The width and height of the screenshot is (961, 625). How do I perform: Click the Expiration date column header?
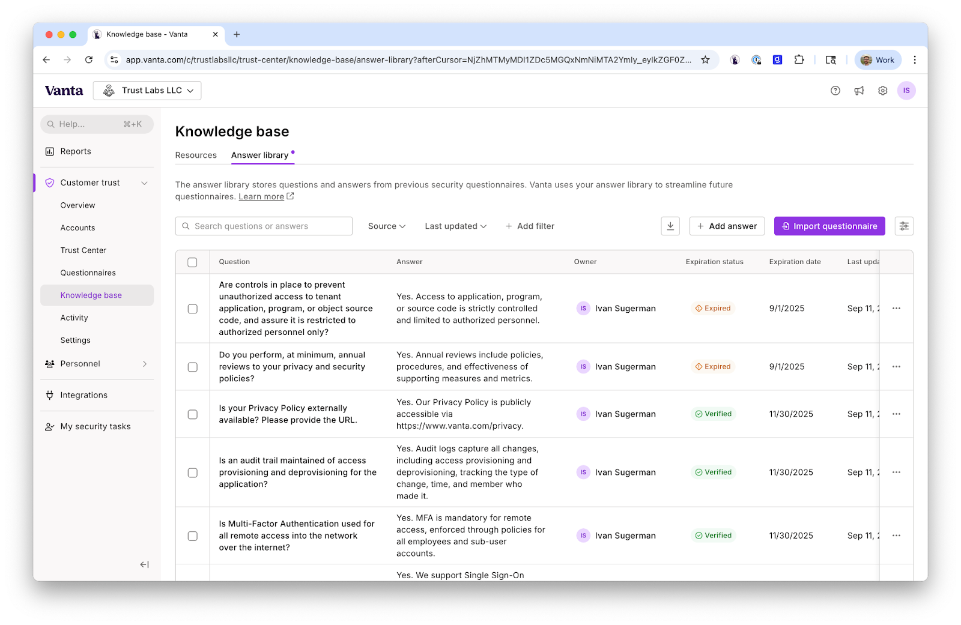[x=795, y=262]
